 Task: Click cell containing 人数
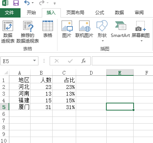pyautogui.click(x=41, y=80)
